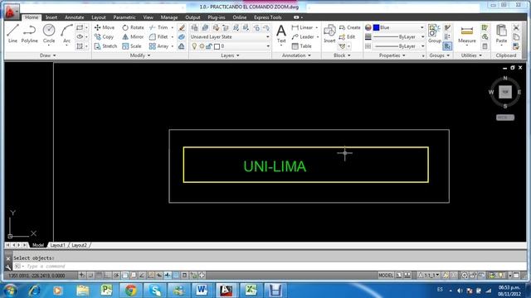Screen dimensions: 531x298
Task: Add a Linear dimension
Action: [302, 27]
